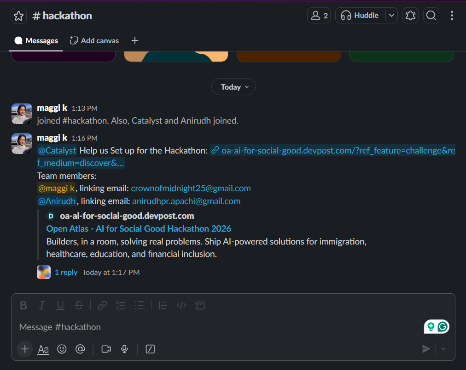Open the more actions kebab menu
Viewport: 466px width, 370px height.
[x=452, y=16]
